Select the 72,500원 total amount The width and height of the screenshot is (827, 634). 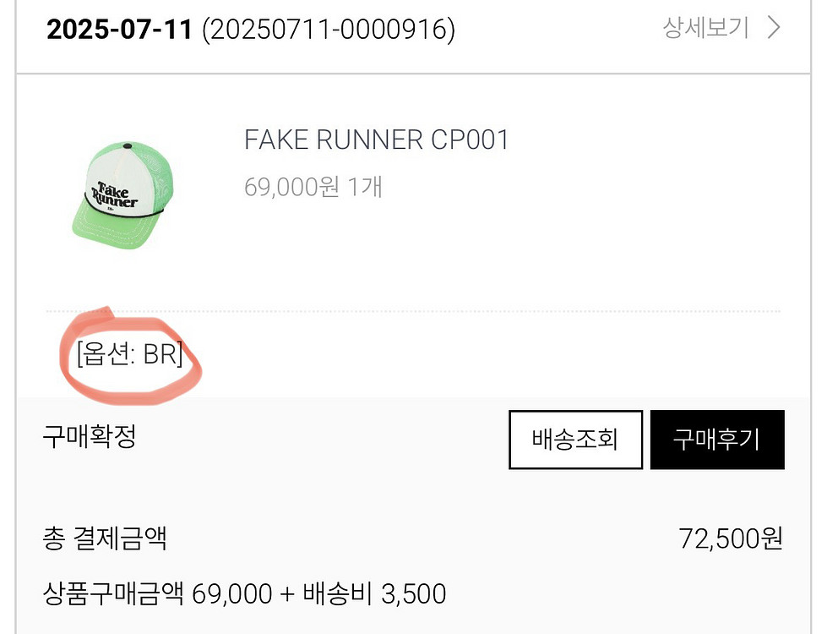point(731,538)
